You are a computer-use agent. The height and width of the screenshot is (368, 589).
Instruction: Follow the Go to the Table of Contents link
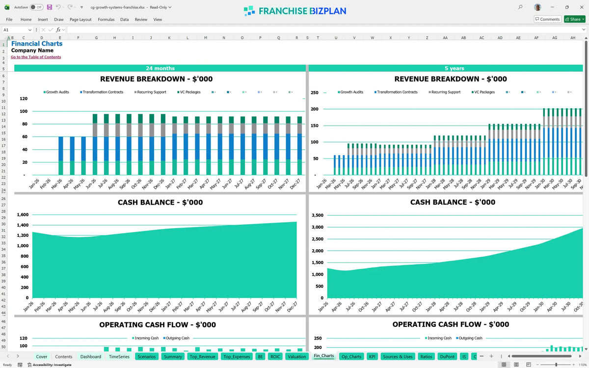click(36, 57)
